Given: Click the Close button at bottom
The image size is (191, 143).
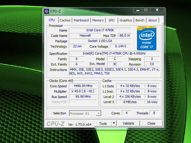Looking at the screenshot, I should 151,123.
